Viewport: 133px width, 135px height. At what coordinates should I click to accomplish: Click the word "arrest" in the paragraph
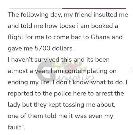point(104,94)
